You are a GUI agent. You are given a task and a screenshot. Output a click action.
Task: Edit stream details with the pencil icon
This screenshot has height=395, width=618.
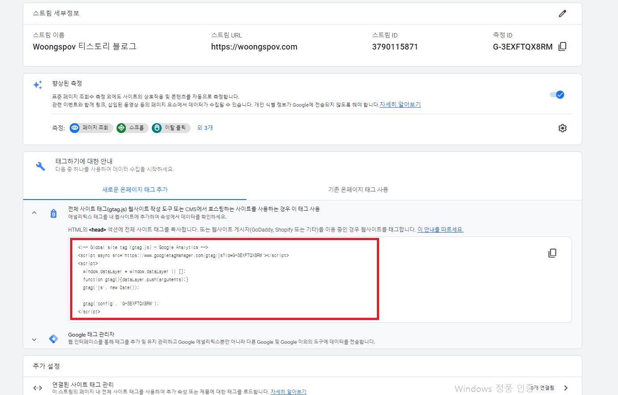point(562,13)
